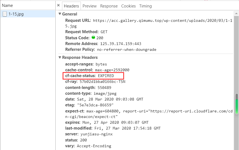This screenshot has height=150, width=239.
Task: Click the etag header value
Action: 95,105
